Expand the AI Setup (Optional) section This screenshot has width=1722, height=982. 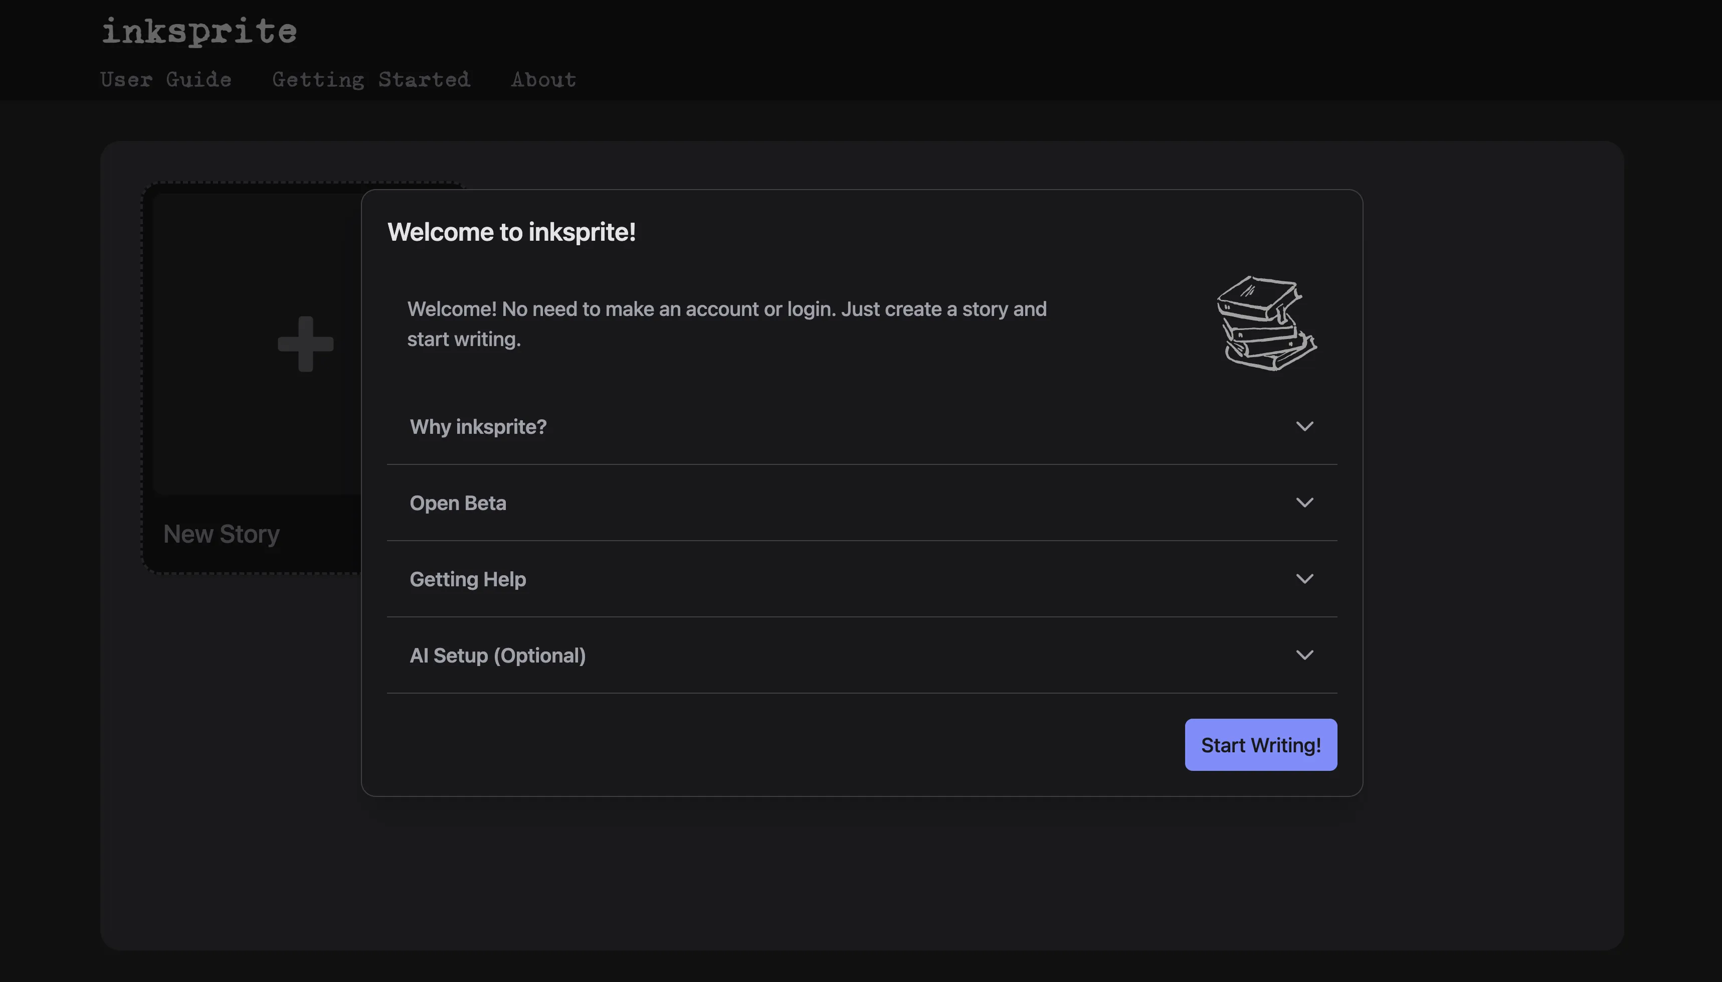(x=497, y=654)
